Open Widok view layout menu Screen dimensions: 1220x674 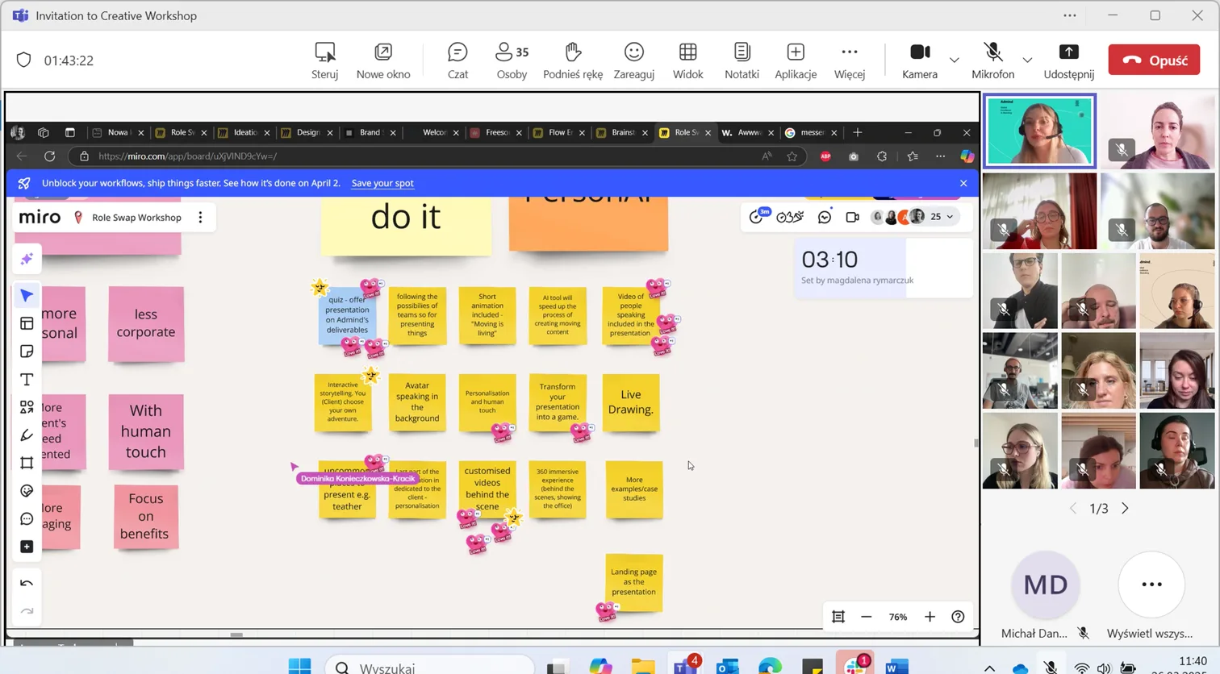687,60
